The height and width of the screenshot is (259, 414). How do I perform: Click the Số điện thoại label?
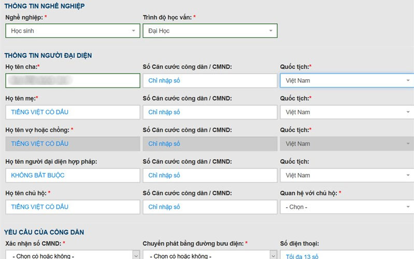pyautogui.click(x=299, y=243)
